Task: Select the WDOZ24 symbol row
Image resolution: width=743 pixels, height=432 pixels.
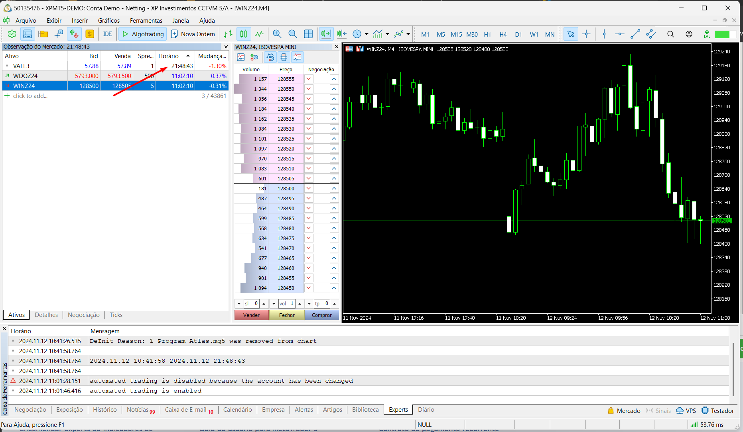Action: pos(115,76)
